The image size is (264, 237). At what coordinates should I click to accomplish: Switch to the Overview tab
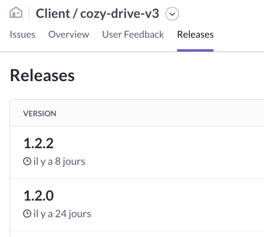(x=68, y=34)
